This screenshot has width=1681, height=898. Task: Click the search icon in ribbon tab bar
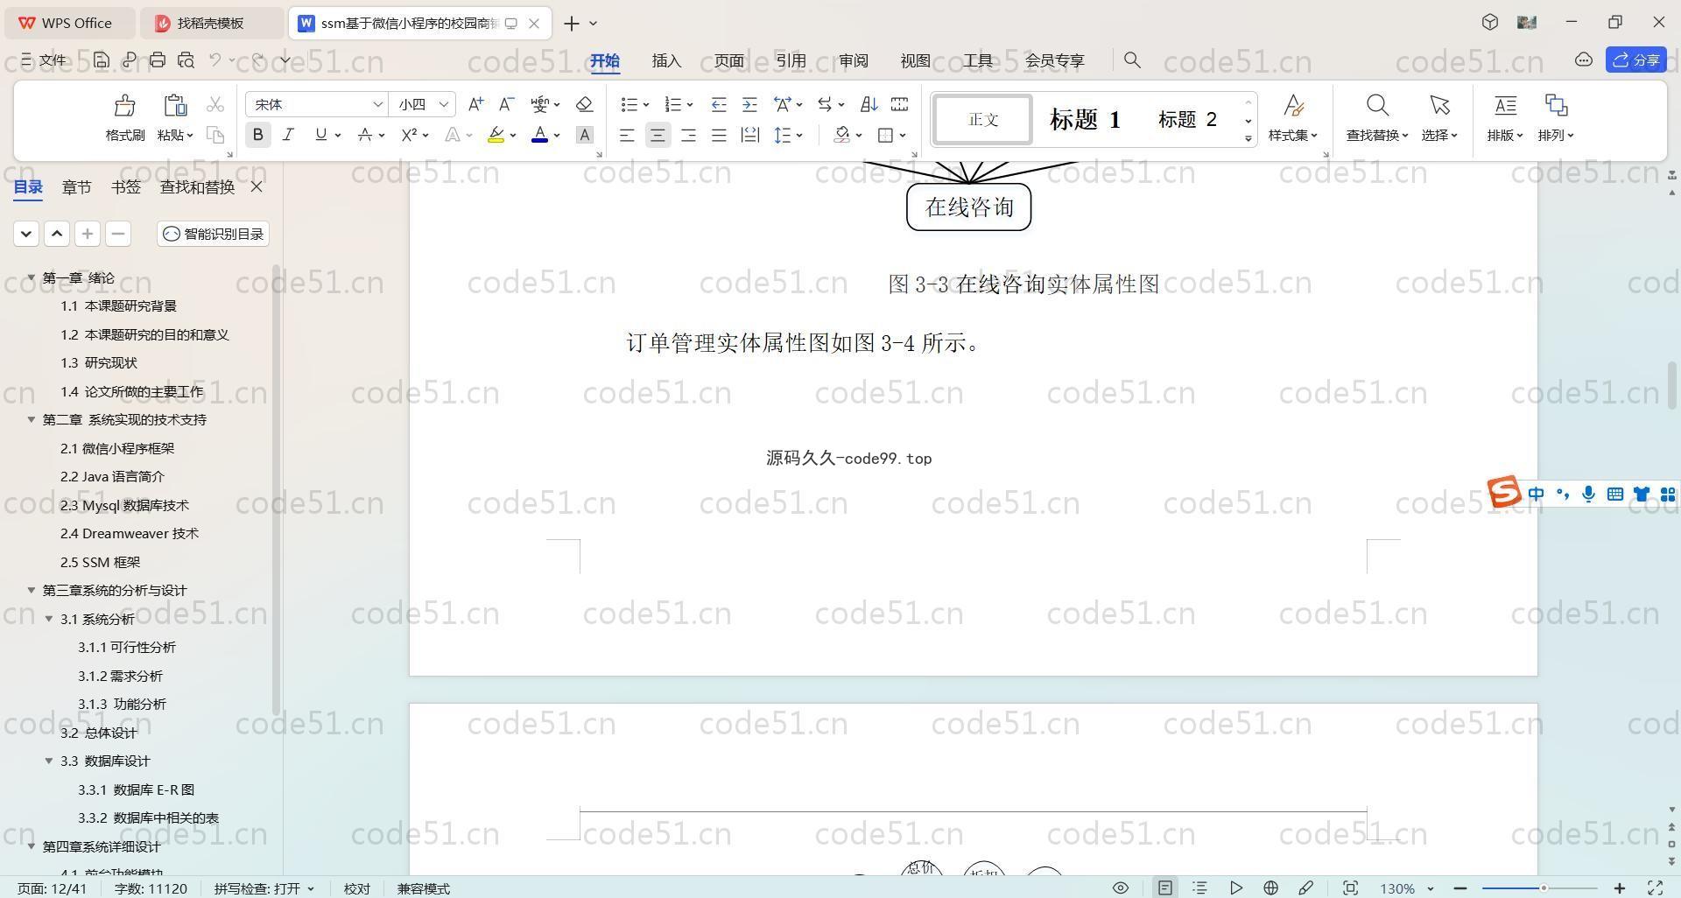(x=1132, y=60)
